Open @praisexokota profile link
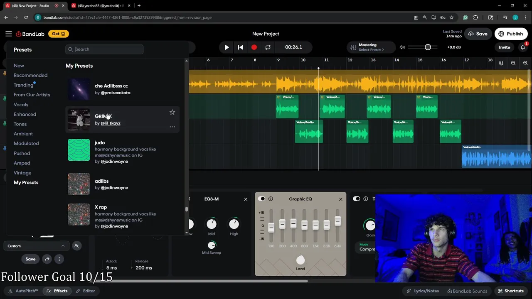532x299 pixels. [116, 93]
